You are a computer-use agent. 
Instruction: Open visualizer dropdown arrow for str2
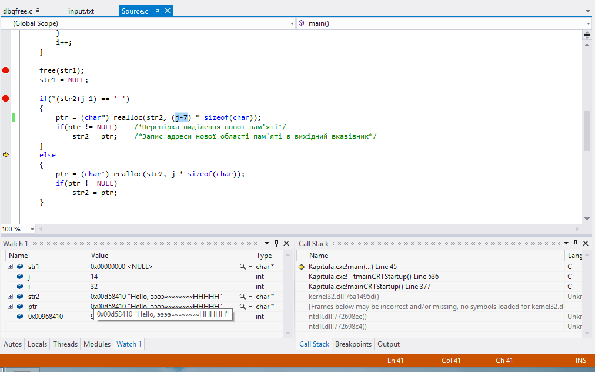click(x=250, y=297)
